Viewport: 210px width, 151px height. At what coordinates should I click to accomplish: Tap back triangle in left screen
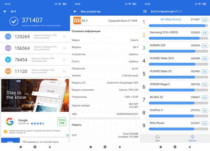tap(50, 147)
